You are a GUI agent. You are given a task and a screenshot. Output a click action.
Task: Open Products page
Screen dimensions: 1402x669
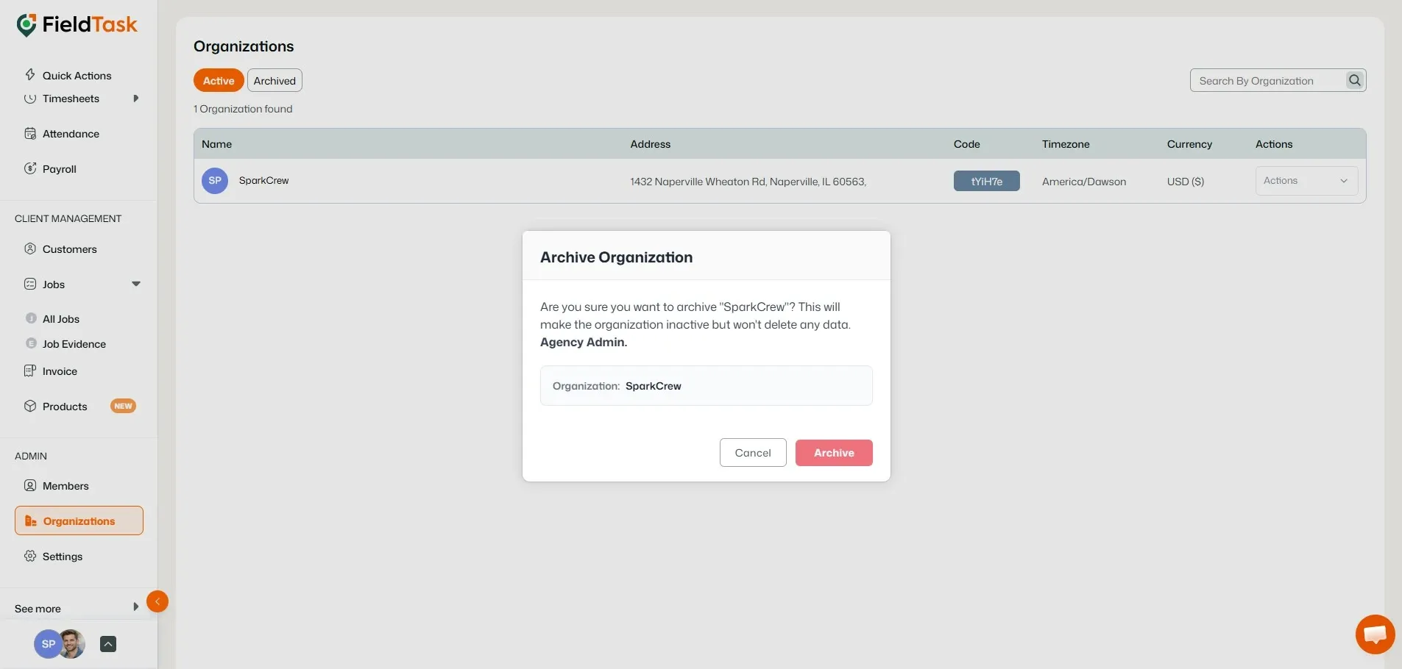(65, 407)
